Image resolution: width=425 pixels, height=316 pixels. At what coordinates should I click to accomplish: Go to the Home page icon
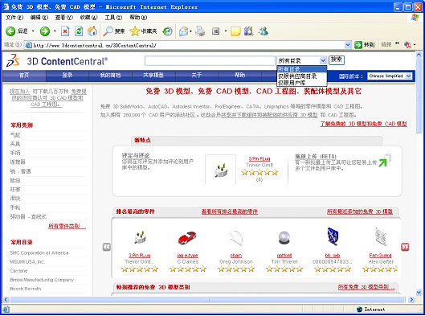click(92, 31)
